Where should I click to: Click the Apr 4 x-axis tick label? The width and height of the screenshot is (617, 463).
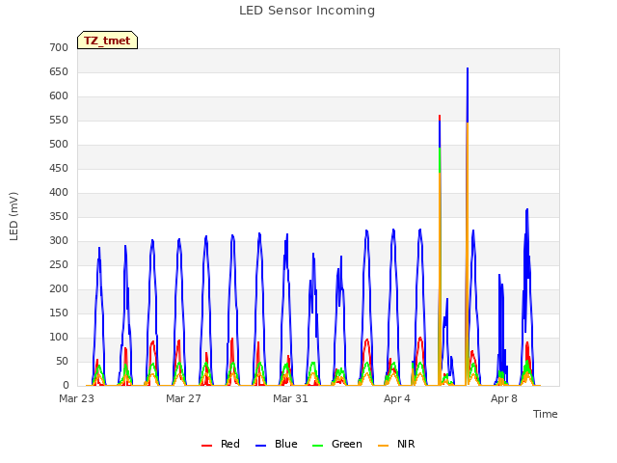[397, 398]
